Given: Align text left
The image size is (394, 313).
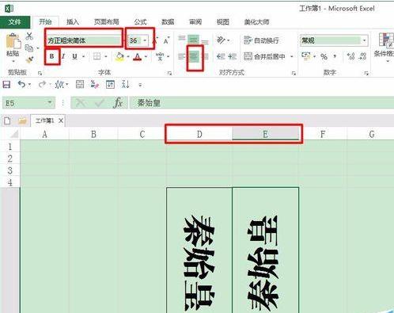Looking at the screenshot, I should 182,56.
